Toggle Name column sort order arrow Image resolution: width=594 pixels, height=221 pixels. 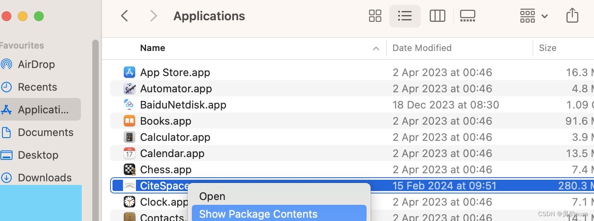point(376,49)
